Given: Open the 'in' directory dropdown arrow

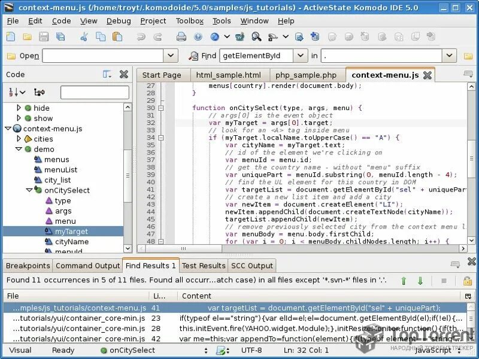Looking at the screenshot, I should coord(450,56).
